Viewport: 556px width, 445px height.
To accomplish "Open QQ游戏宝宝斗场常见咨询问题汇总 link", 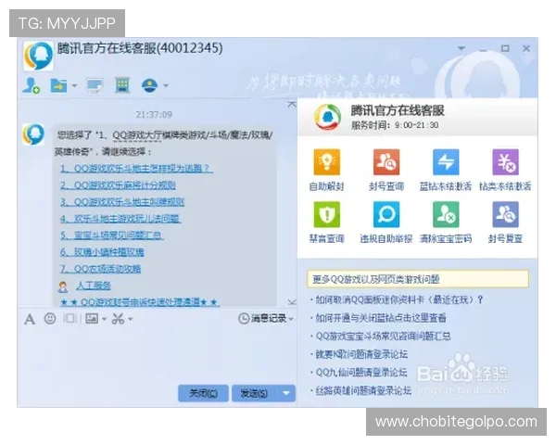I will pos(383,336).
